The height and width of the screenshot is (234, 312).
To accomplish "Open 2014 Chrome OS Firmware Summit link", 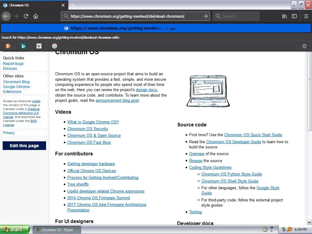I will tap(98, 198).
